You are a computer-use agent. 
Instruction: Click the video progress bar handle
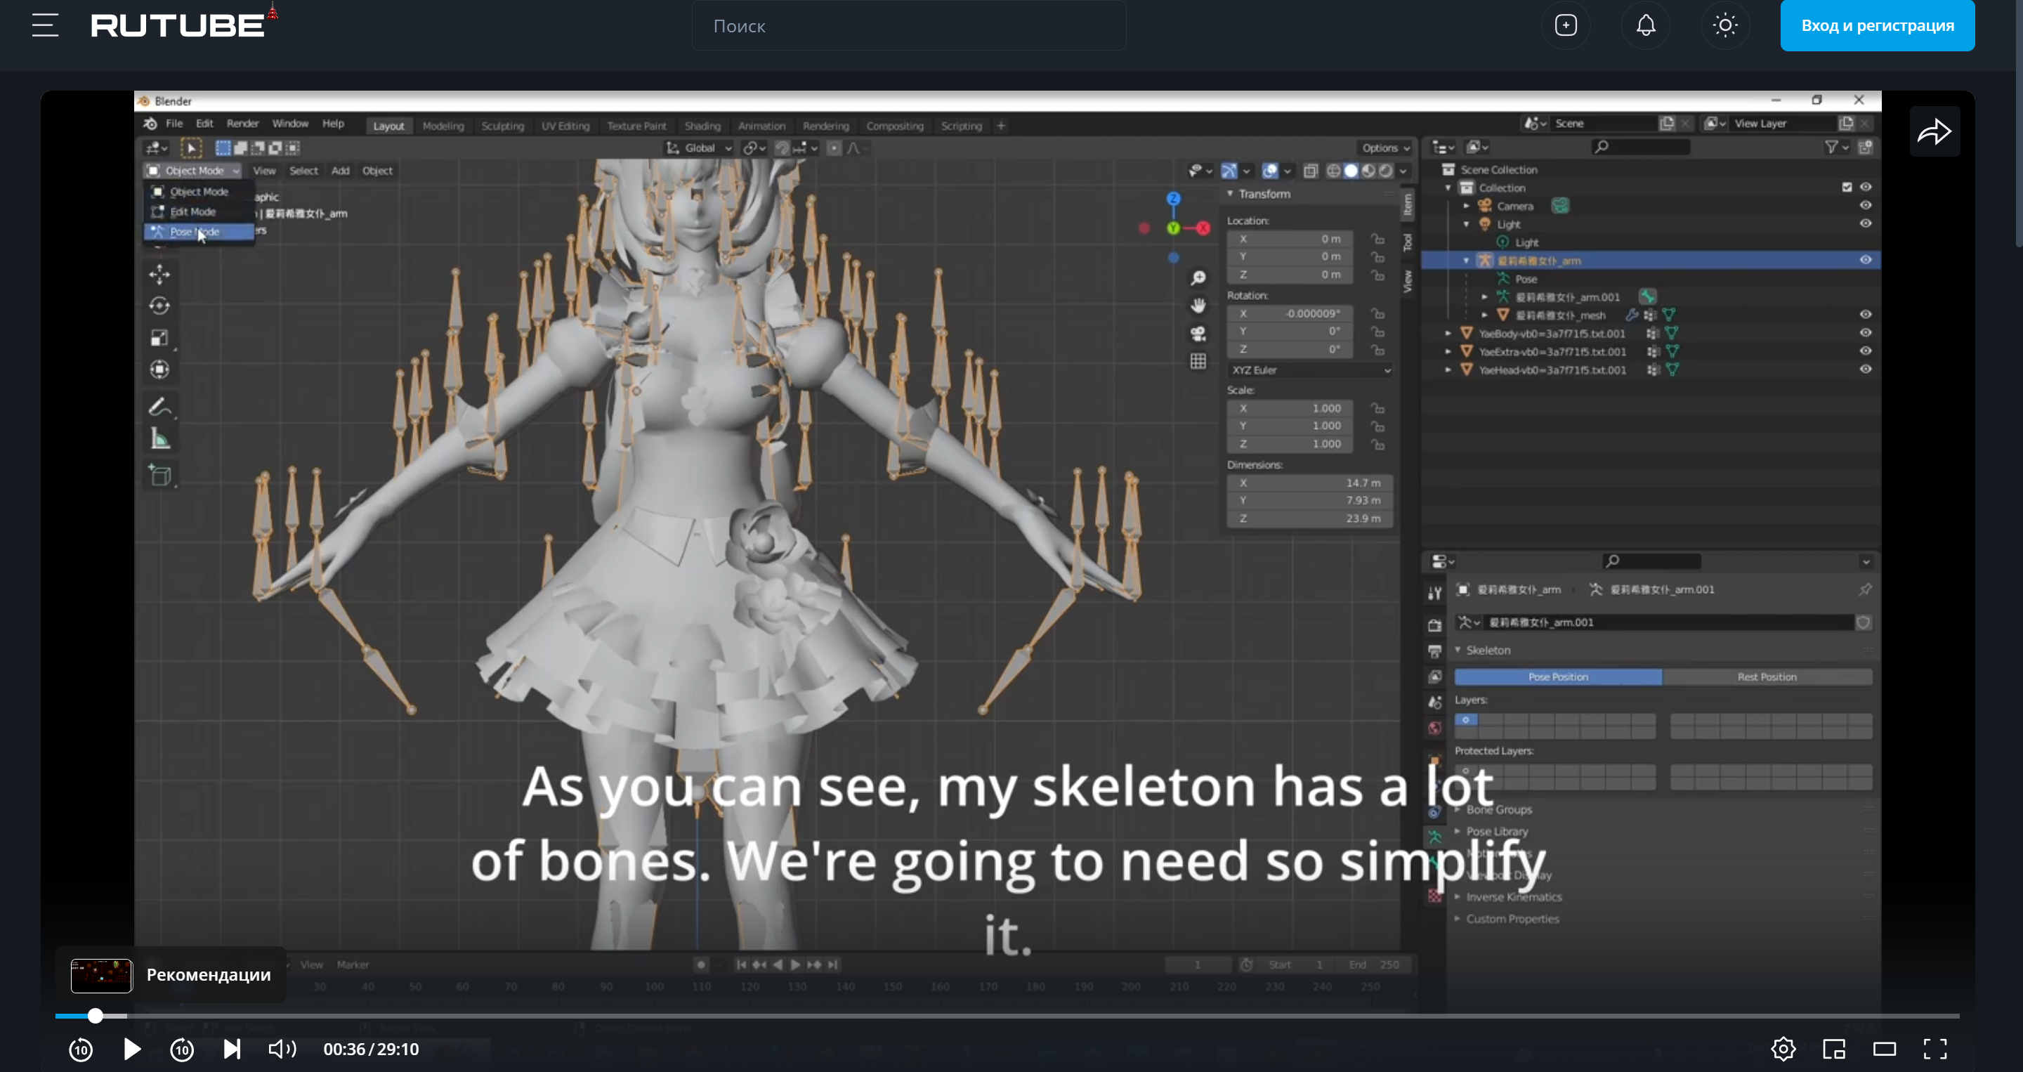point(95,1016)
